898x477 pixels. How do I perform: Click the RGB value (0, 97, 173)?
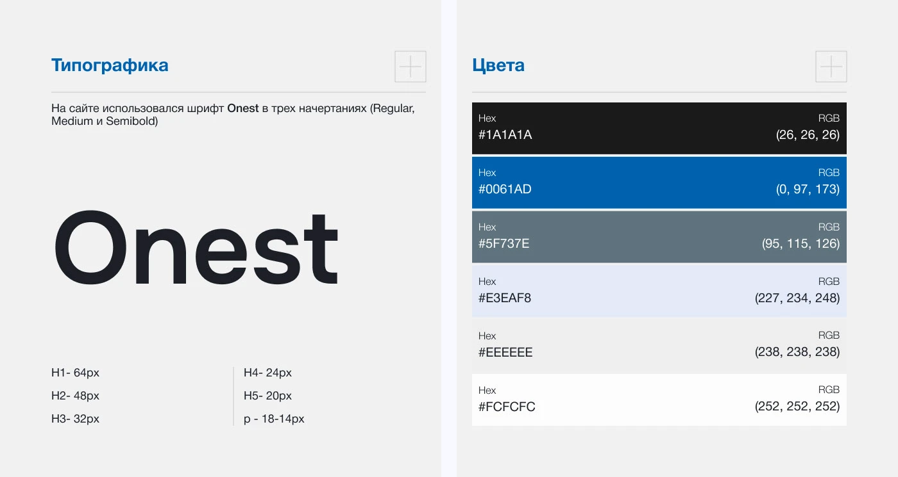tap(808, 190)
